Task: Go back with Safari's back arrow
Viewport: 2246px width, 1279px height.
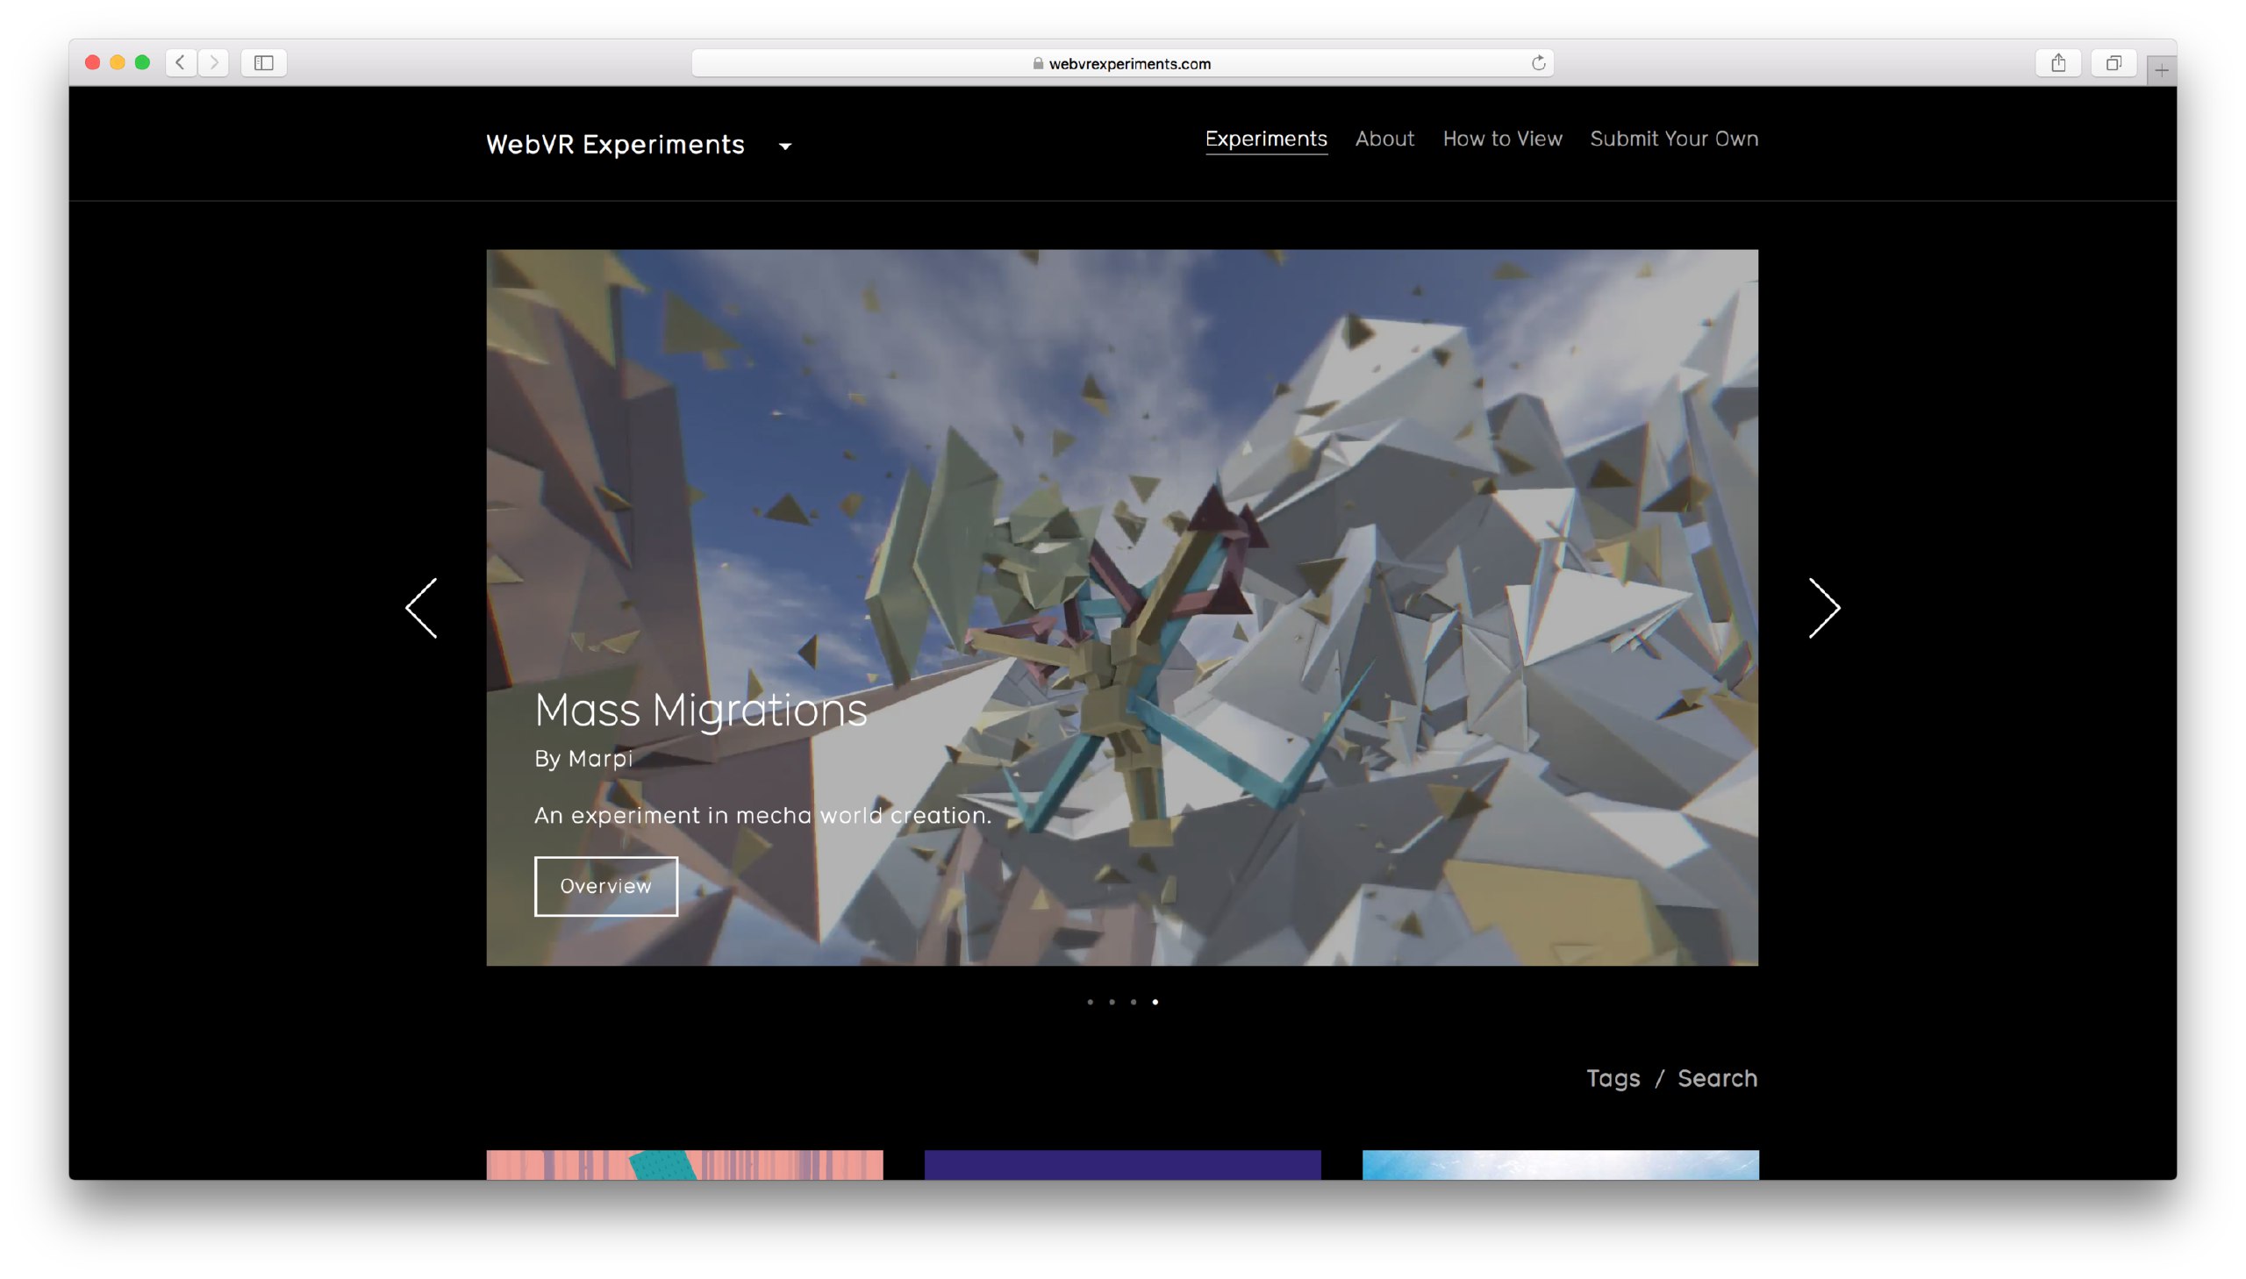Action: pos(181,62)
